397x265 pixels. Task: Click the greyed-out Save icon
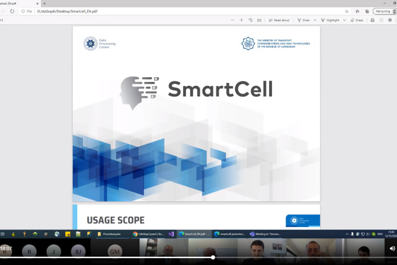click(381, 20)
